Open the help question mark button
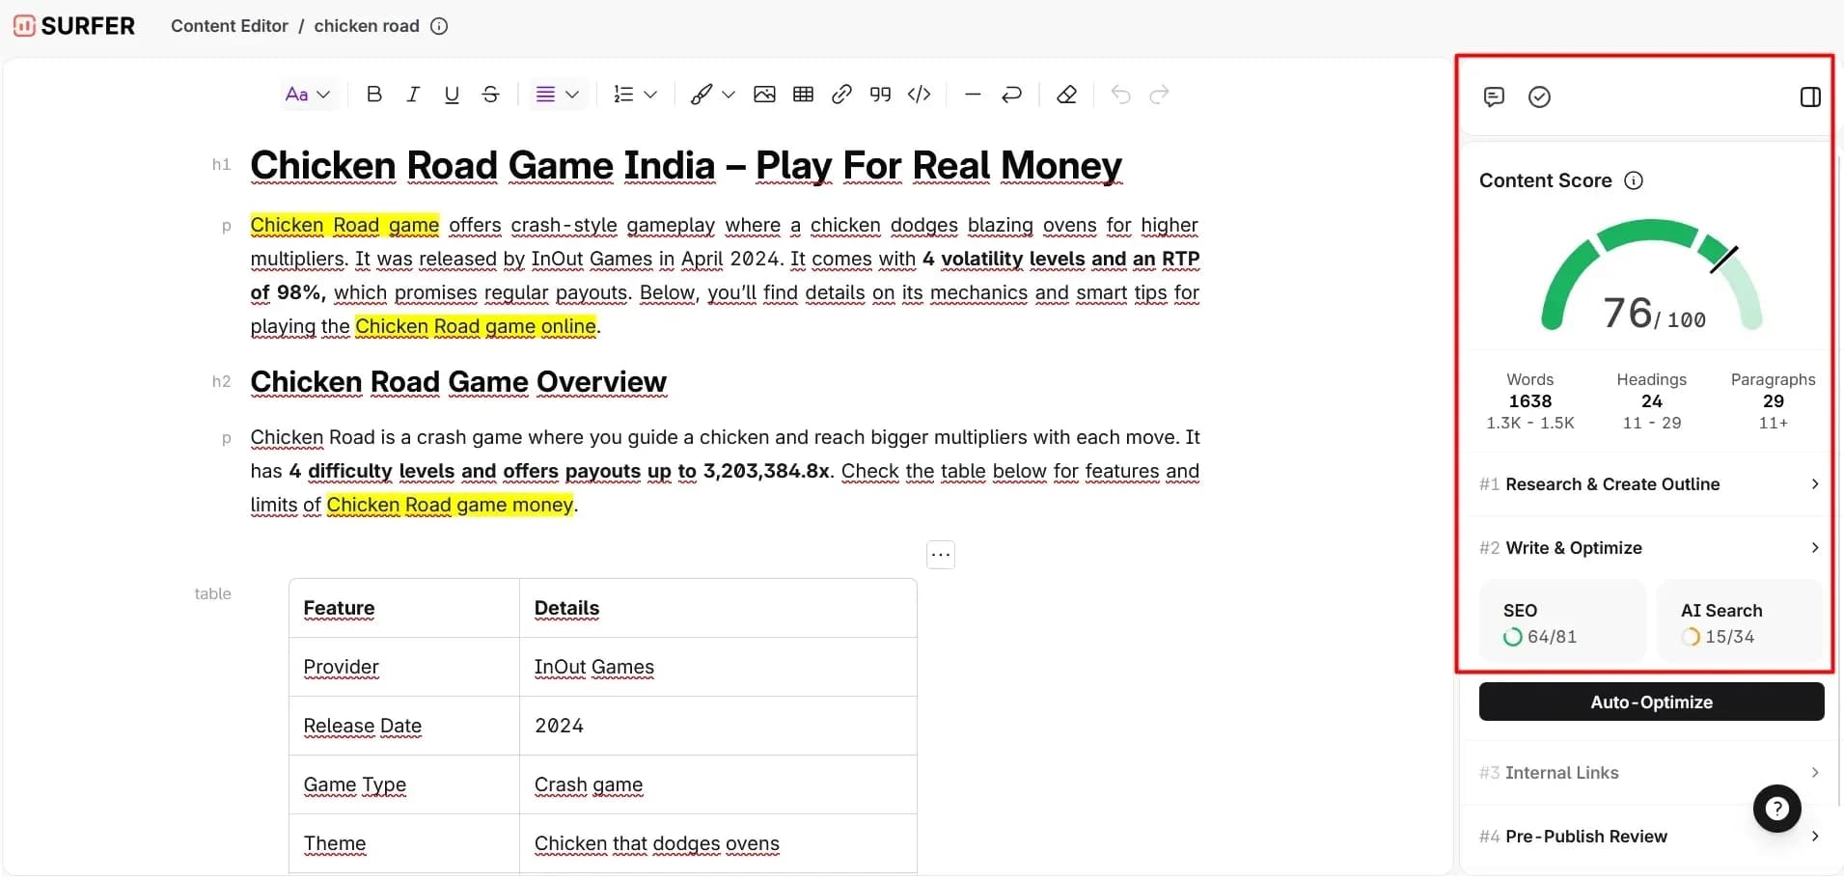Viewport: 1844px width, 880px height. click(1776, 809)
